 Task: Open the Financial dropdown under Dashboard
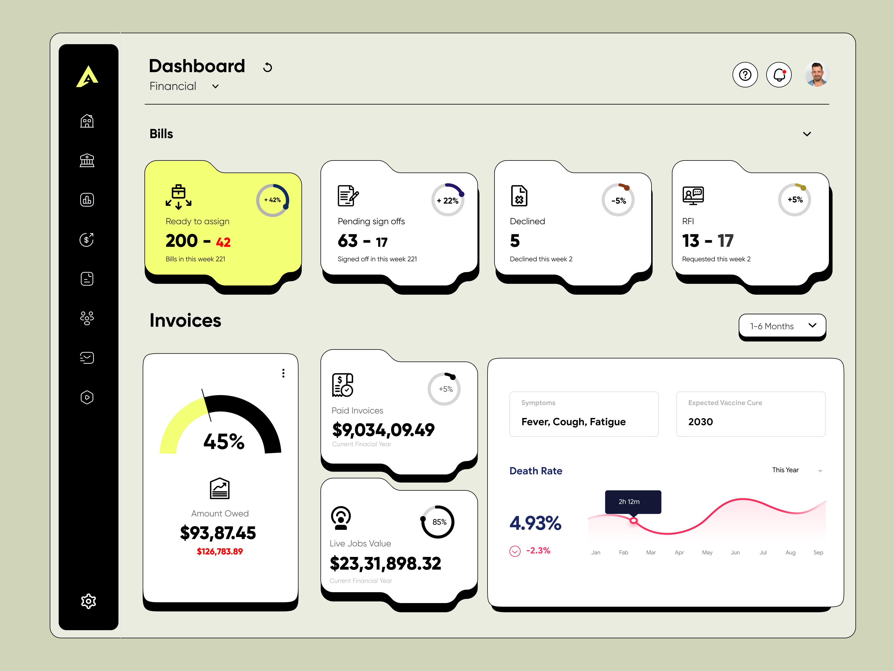pos(215,86)
